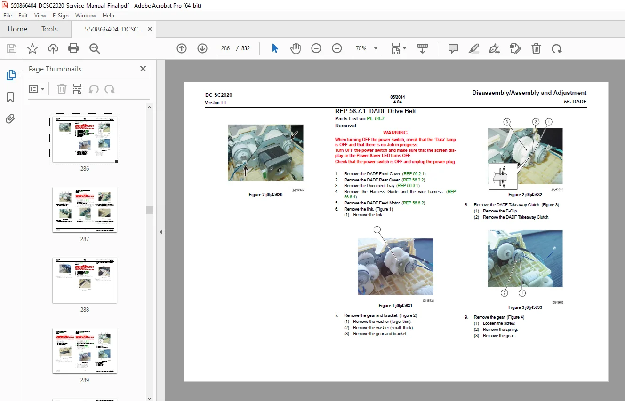625x401 pixels.
Task: Click the scrolling mode keyboard icon
Action: click(x=423, y=48)
